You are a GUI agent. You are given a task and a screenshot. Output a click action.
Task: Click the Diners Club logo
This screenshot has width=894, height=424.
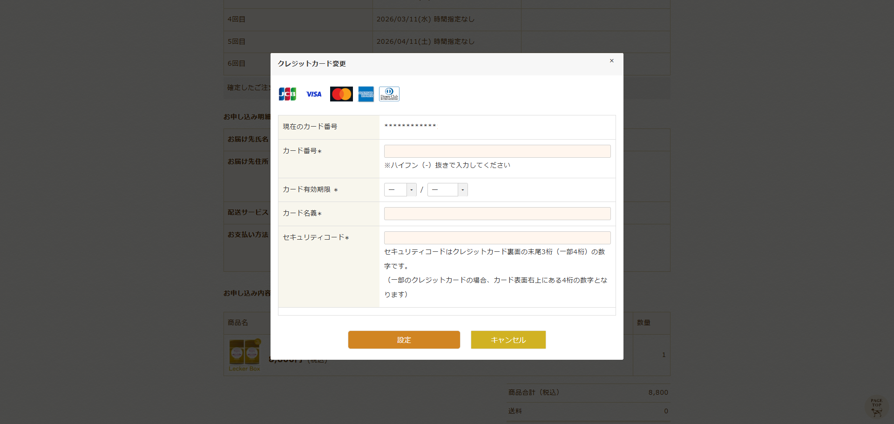pyautogui.click(x=389, y=94)
